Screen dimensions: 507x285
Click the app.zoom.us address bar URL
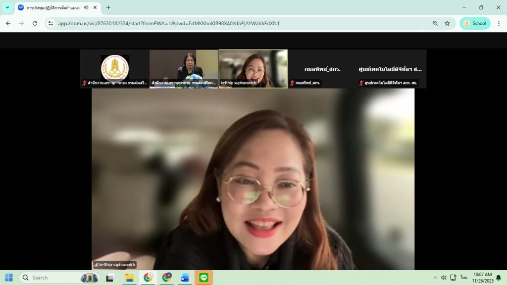click(x=168, y=23)
